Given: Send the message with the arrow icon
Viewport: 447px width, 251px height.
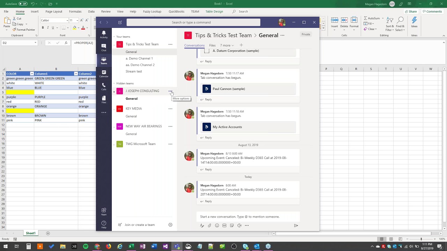Looking at the screenshot, I should coord(296,226).
